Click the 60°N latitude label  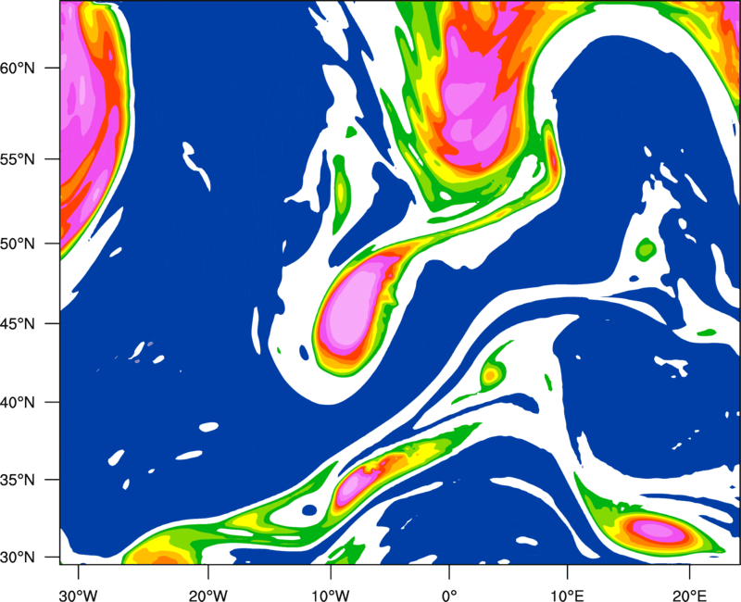[18, 68]
